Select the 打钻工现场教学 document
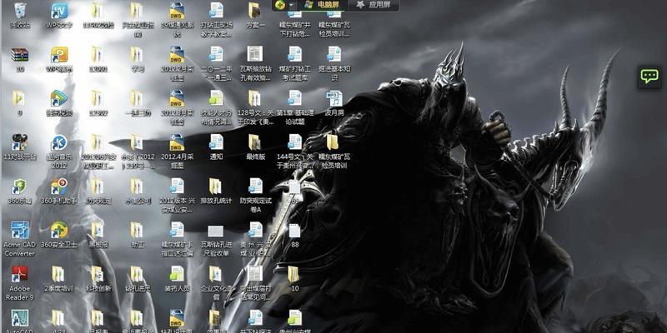Viewport: 667px width, 333px height. pos(216,20)
